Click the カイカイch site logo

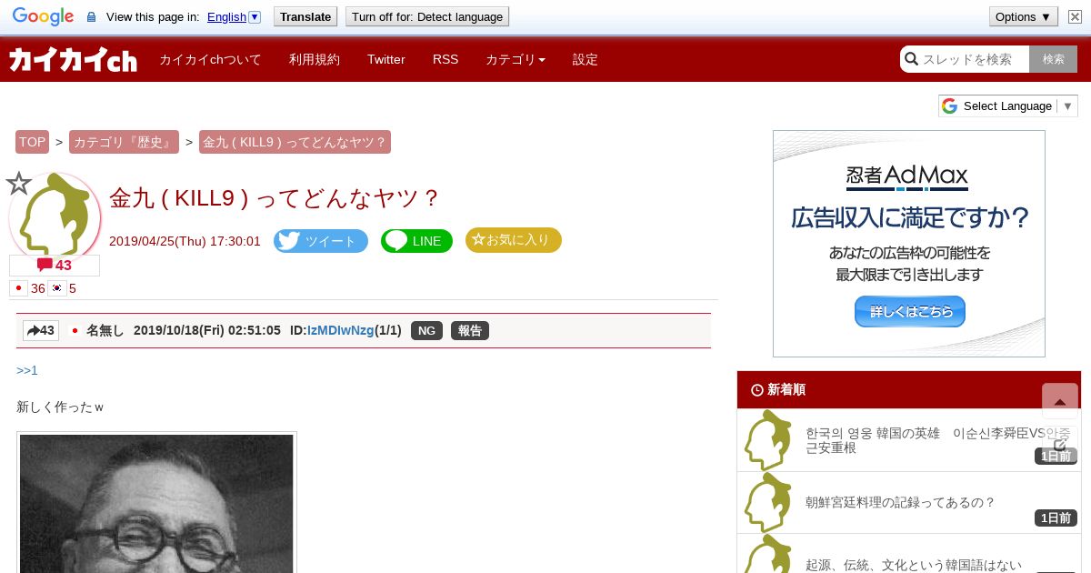click(73, 59)
